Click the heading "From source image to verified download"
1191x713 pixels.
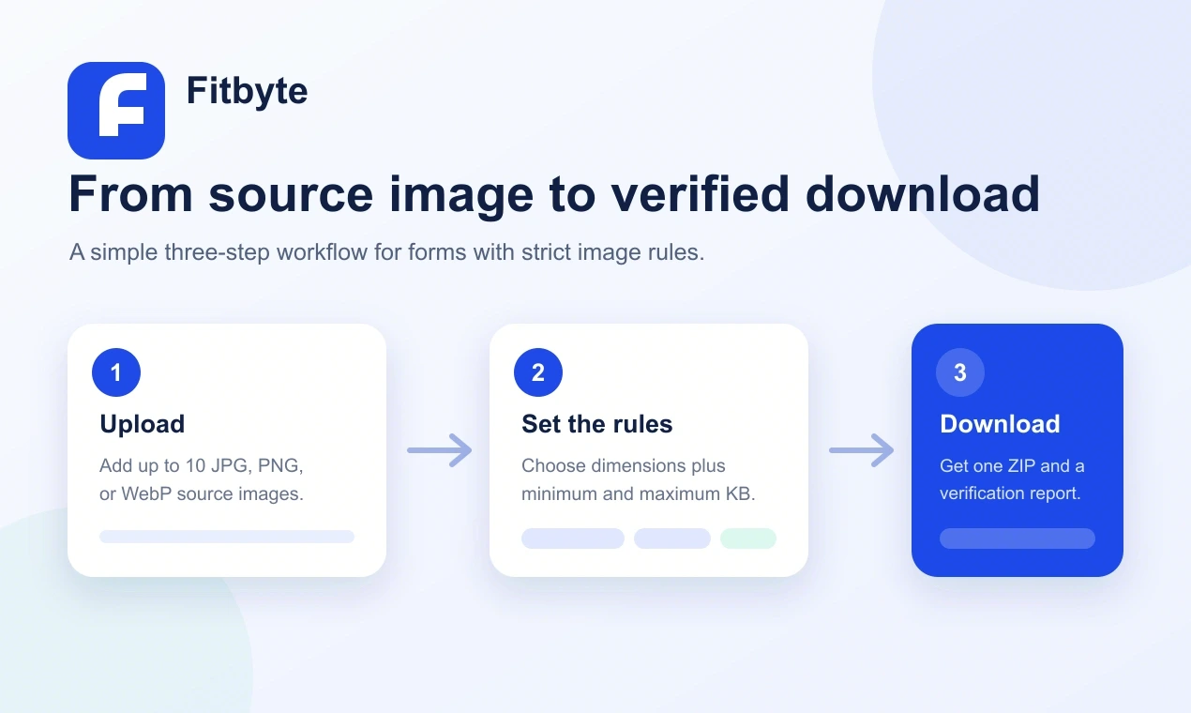point(554,194)
